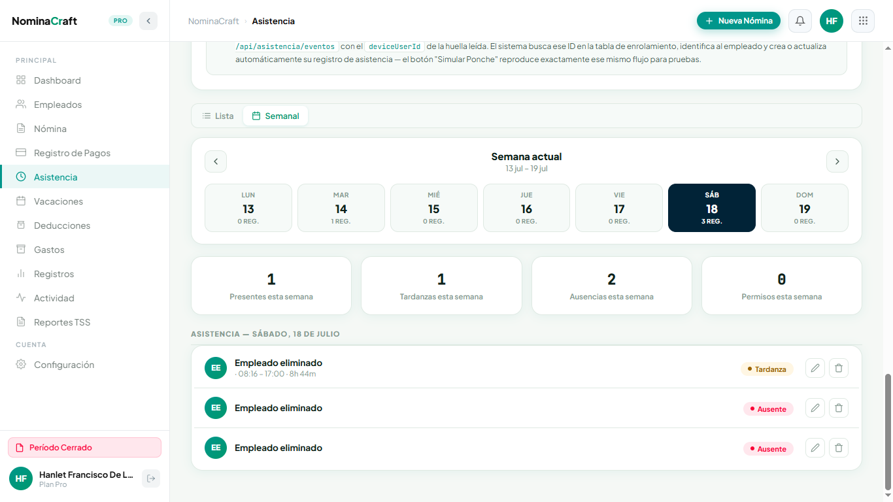Click the HF avatar in top bar

tap(832, 21)
